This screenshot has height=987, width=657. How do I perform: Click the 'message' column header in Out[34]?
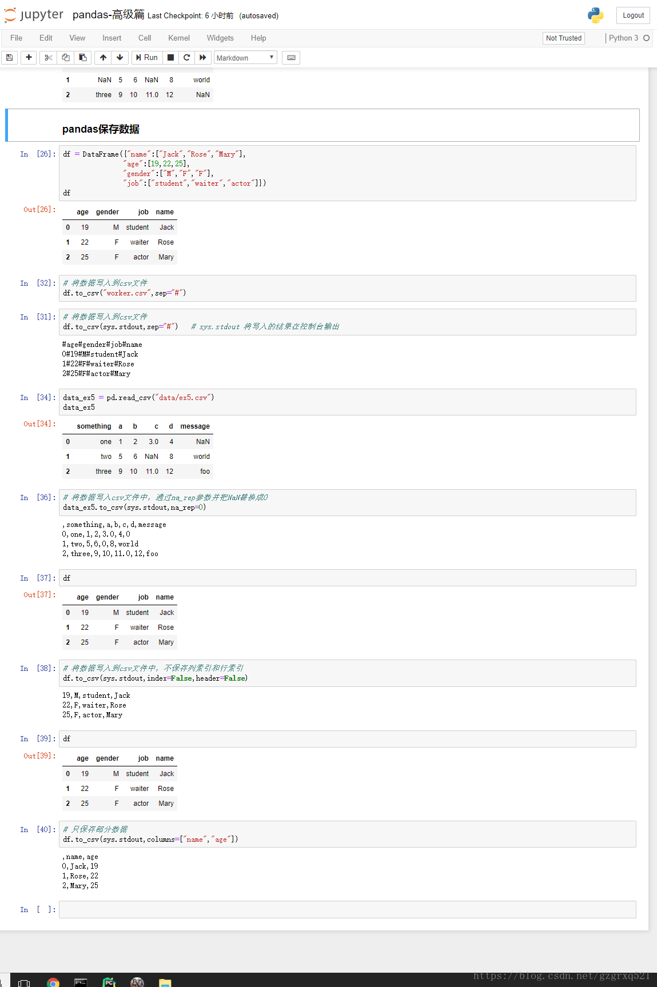pos(195,426)
